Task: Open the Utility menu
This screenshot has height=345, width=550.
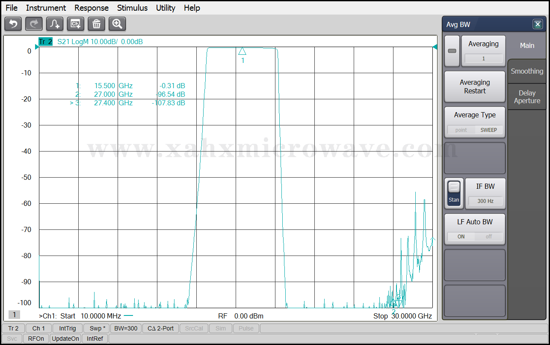Action: point(166,8)
